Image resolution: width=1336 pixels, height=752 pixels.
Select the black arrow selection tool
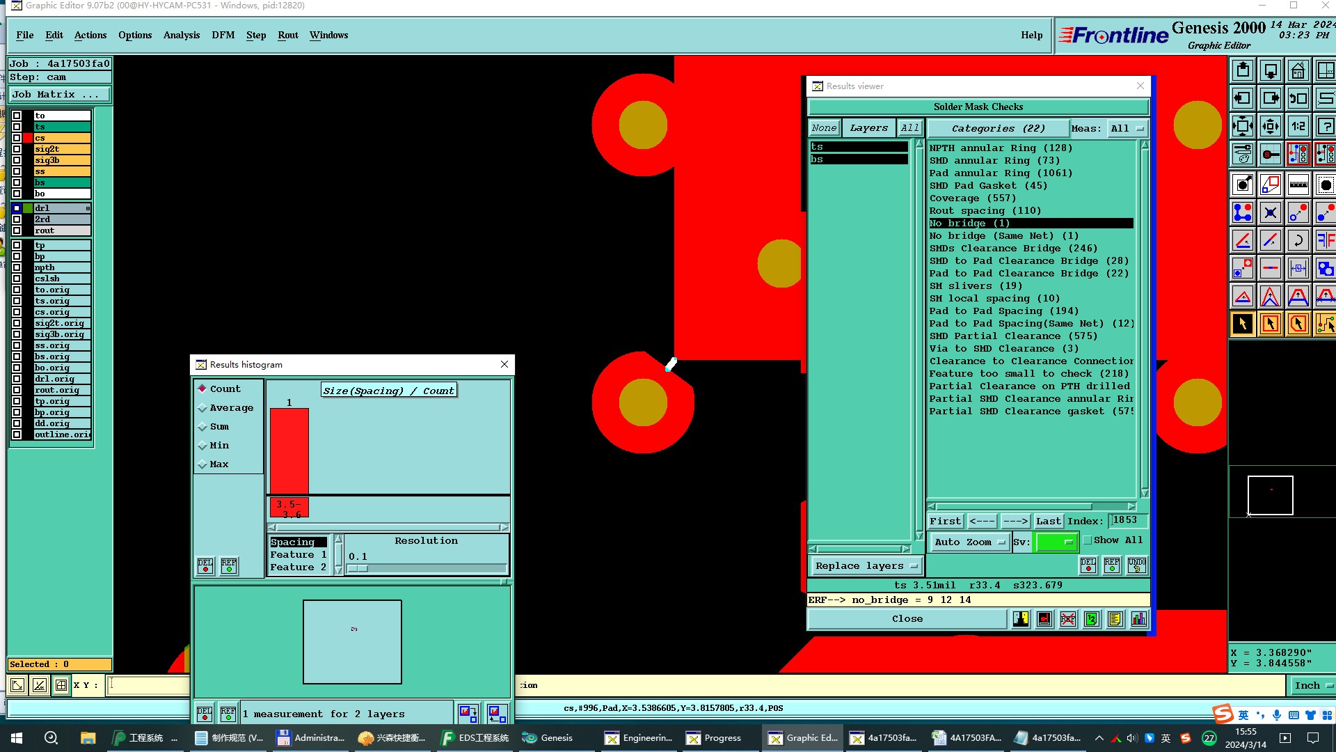point(1243,324)
